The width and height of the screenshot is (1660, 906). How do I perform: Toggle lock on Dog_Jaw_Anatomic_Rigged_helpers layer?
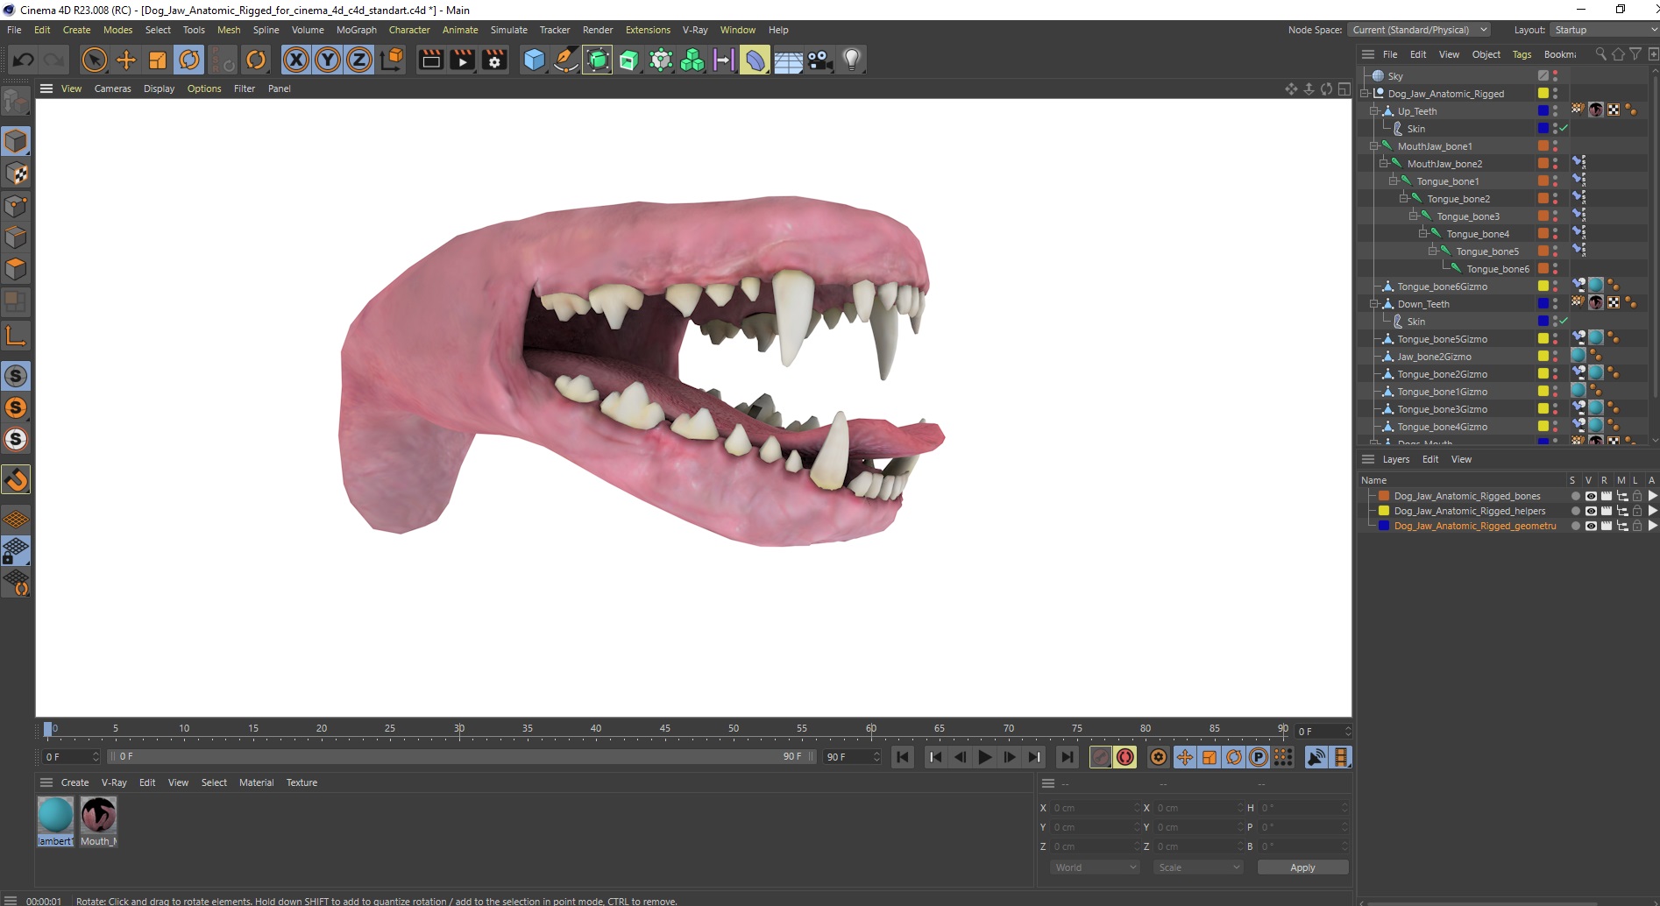(x=1636, y=511)
